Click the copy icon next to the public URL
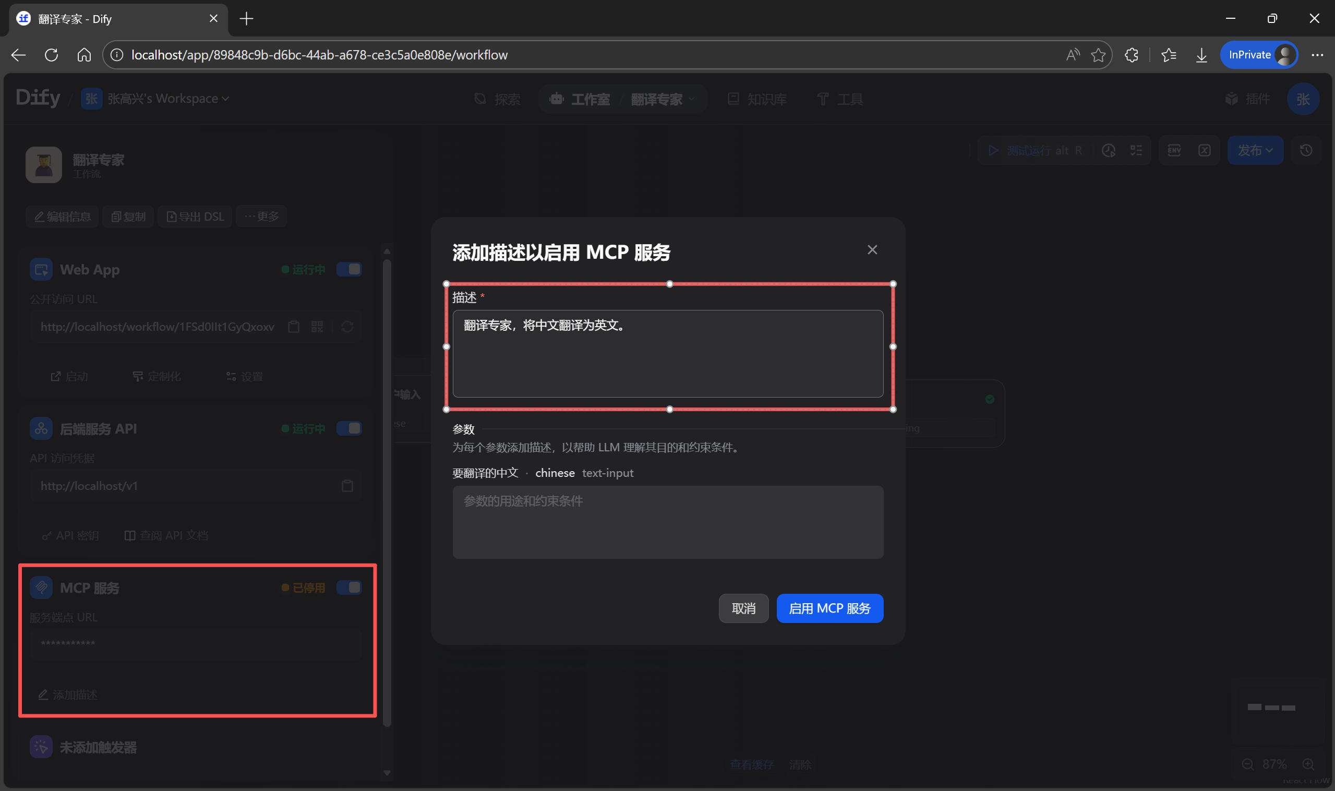 pos(294,327)
